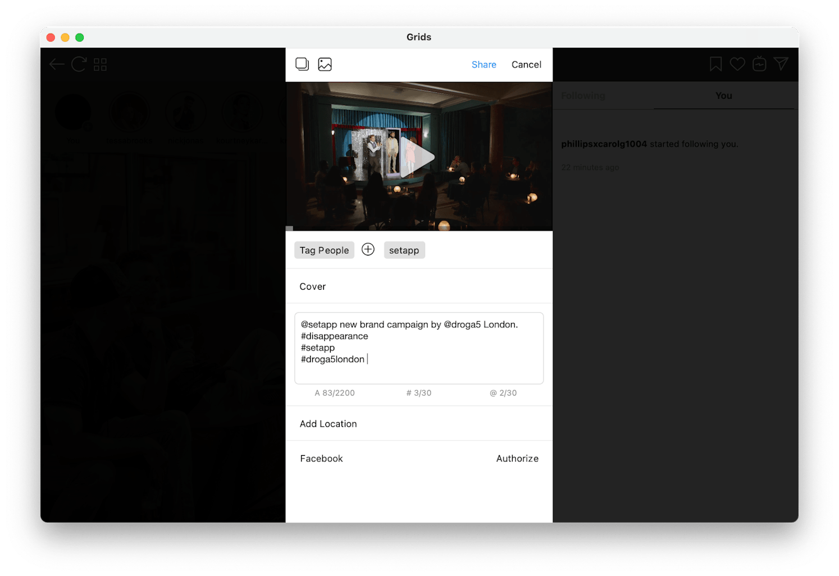Add another tag with plus icon
Screen dimensions: 839x576
pyautogui.click(x=368, y=250)
